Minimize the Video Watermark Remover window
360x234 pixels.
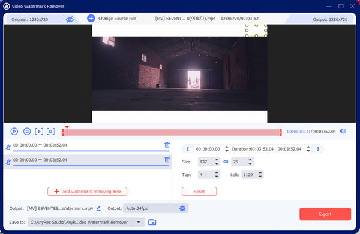[329, 6]
